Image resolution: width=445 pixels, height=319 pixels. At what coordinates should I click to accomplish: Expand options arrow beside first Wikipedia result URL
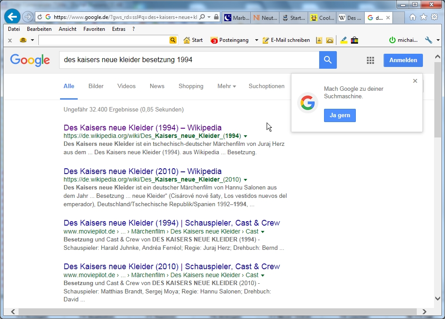click(x=245, y=136)
